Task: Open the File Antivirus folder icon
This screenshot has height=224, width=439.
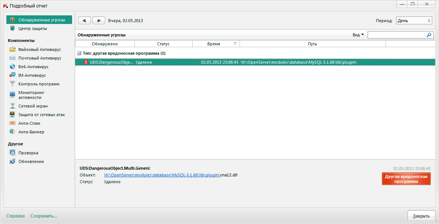Action: pos(12,49)
